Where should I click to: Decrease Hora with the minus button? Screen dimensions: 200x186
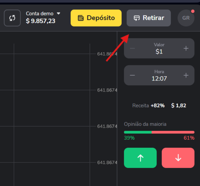[132, 75]
